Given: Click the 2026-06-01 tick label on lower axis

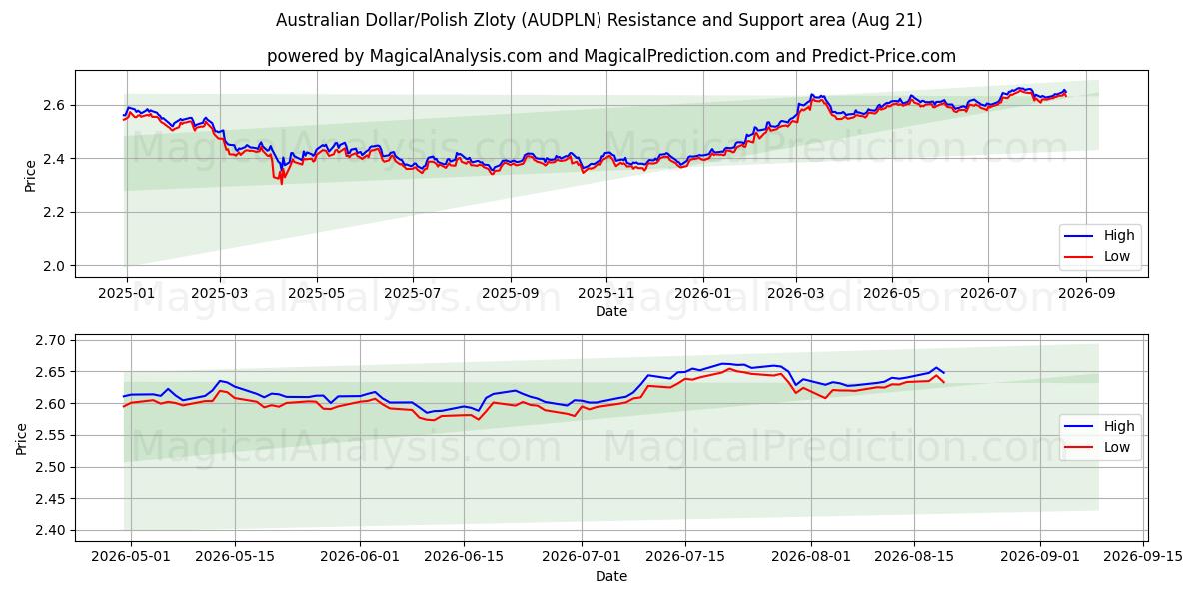Looking at the screenshot, I should pos(361,558).
